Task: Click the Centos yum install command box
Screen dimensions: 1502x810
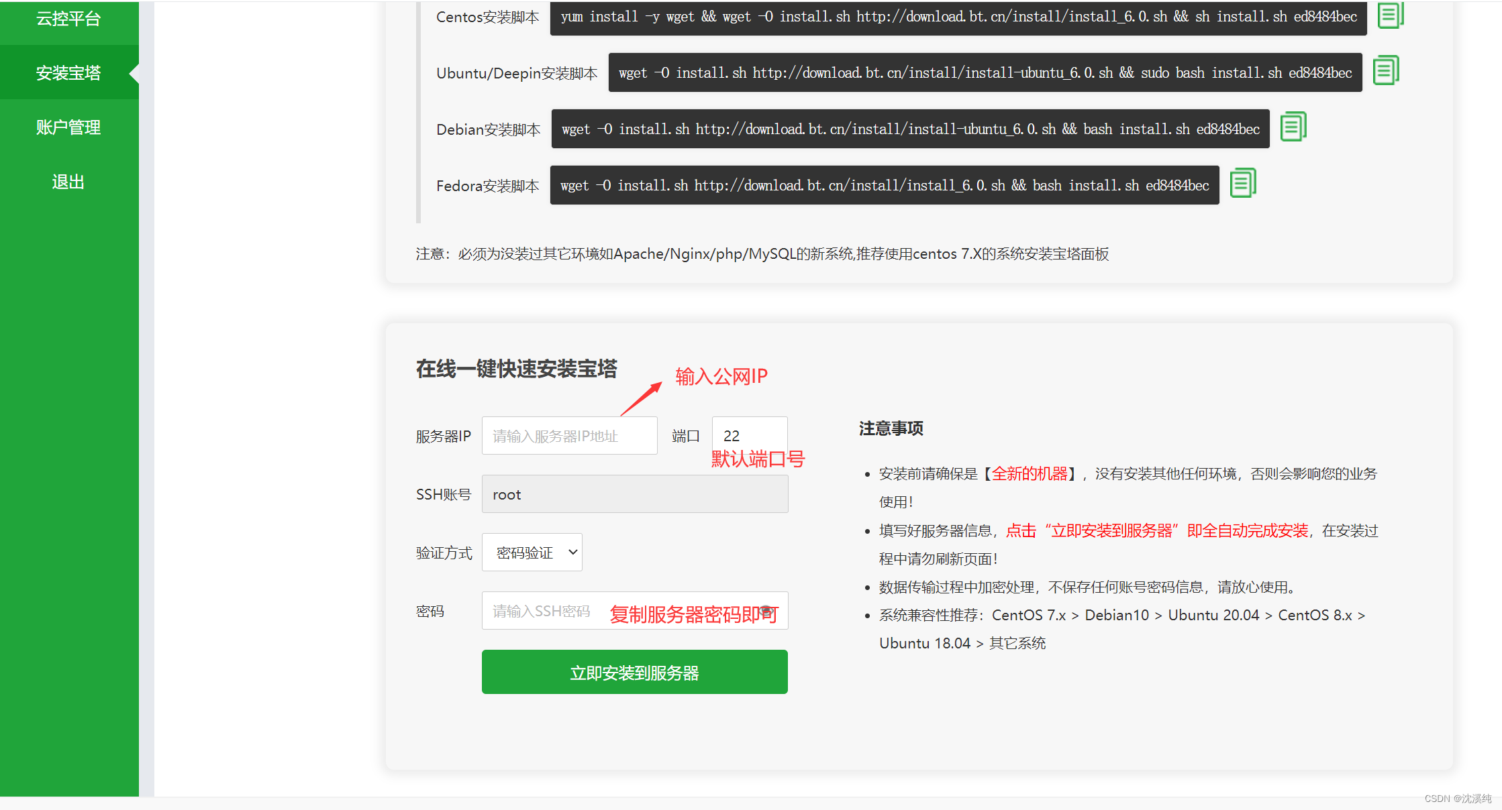Action: tap(958, 17)
